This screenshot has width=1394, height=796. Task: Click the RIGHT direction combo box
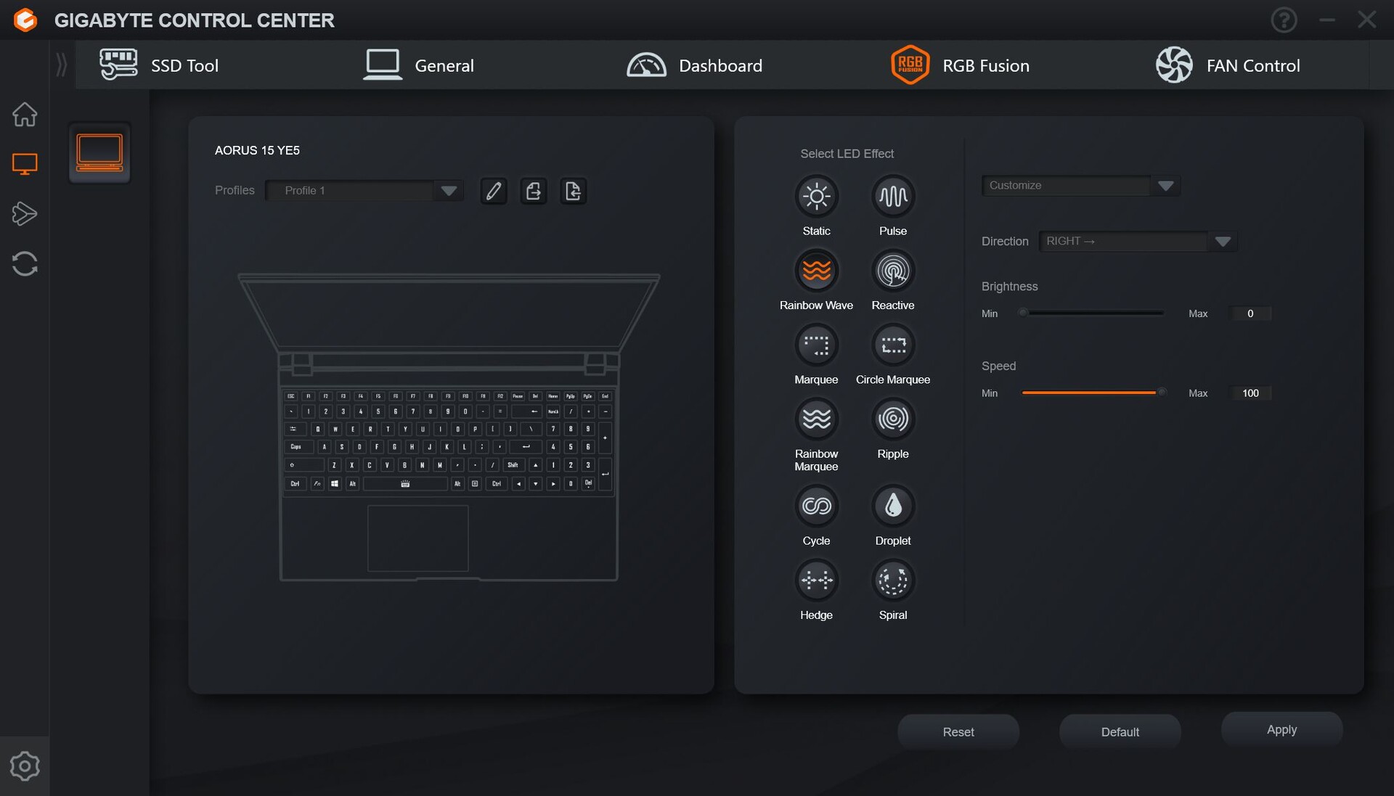pyautogui.click(x=1138, y=242)
